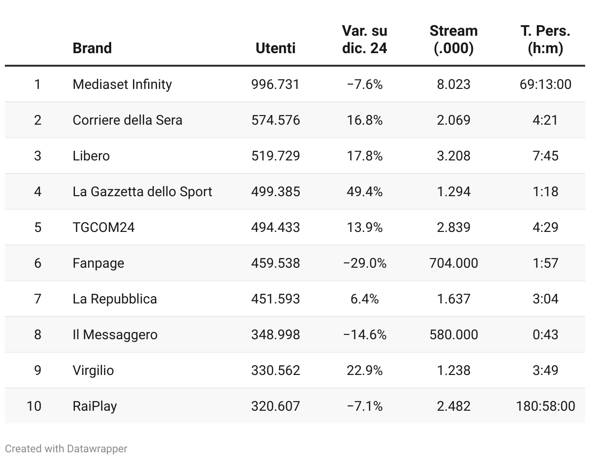Viewport: 590px width, 460px height.
Task: Select the 996.731 users value
Action: (276, 84)
